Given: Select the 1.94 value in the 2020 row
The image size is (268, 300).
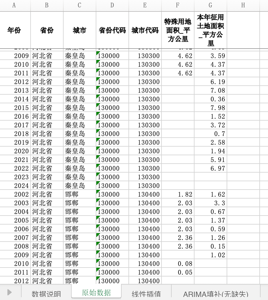Looking at the screenshot, I should pyautogui.click(x=211, y=151).
